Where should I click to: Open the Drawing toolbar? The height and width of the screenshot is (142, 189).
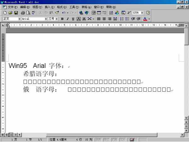(117, 13)
